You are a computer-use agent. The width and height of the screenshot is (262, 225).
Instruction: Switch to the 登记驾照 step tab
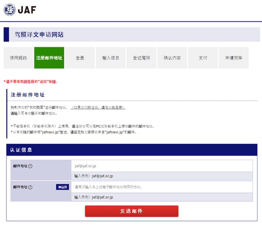coord(141,58)
